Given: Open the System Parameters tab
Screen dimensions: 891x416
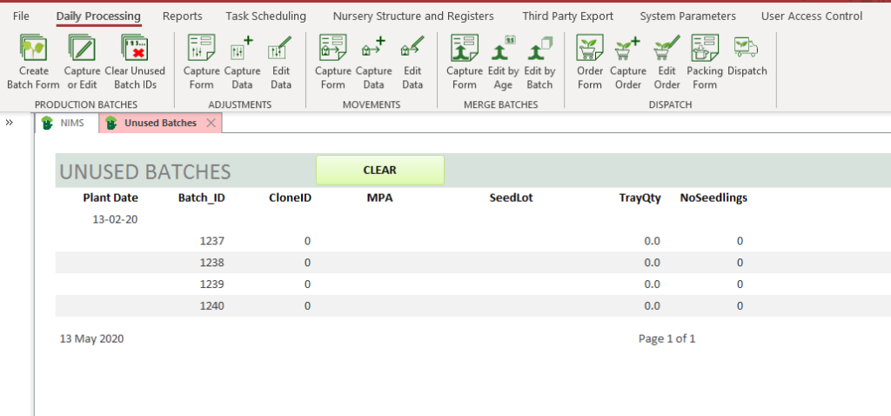Looking at the screenshot, I should tap(687, 16).
